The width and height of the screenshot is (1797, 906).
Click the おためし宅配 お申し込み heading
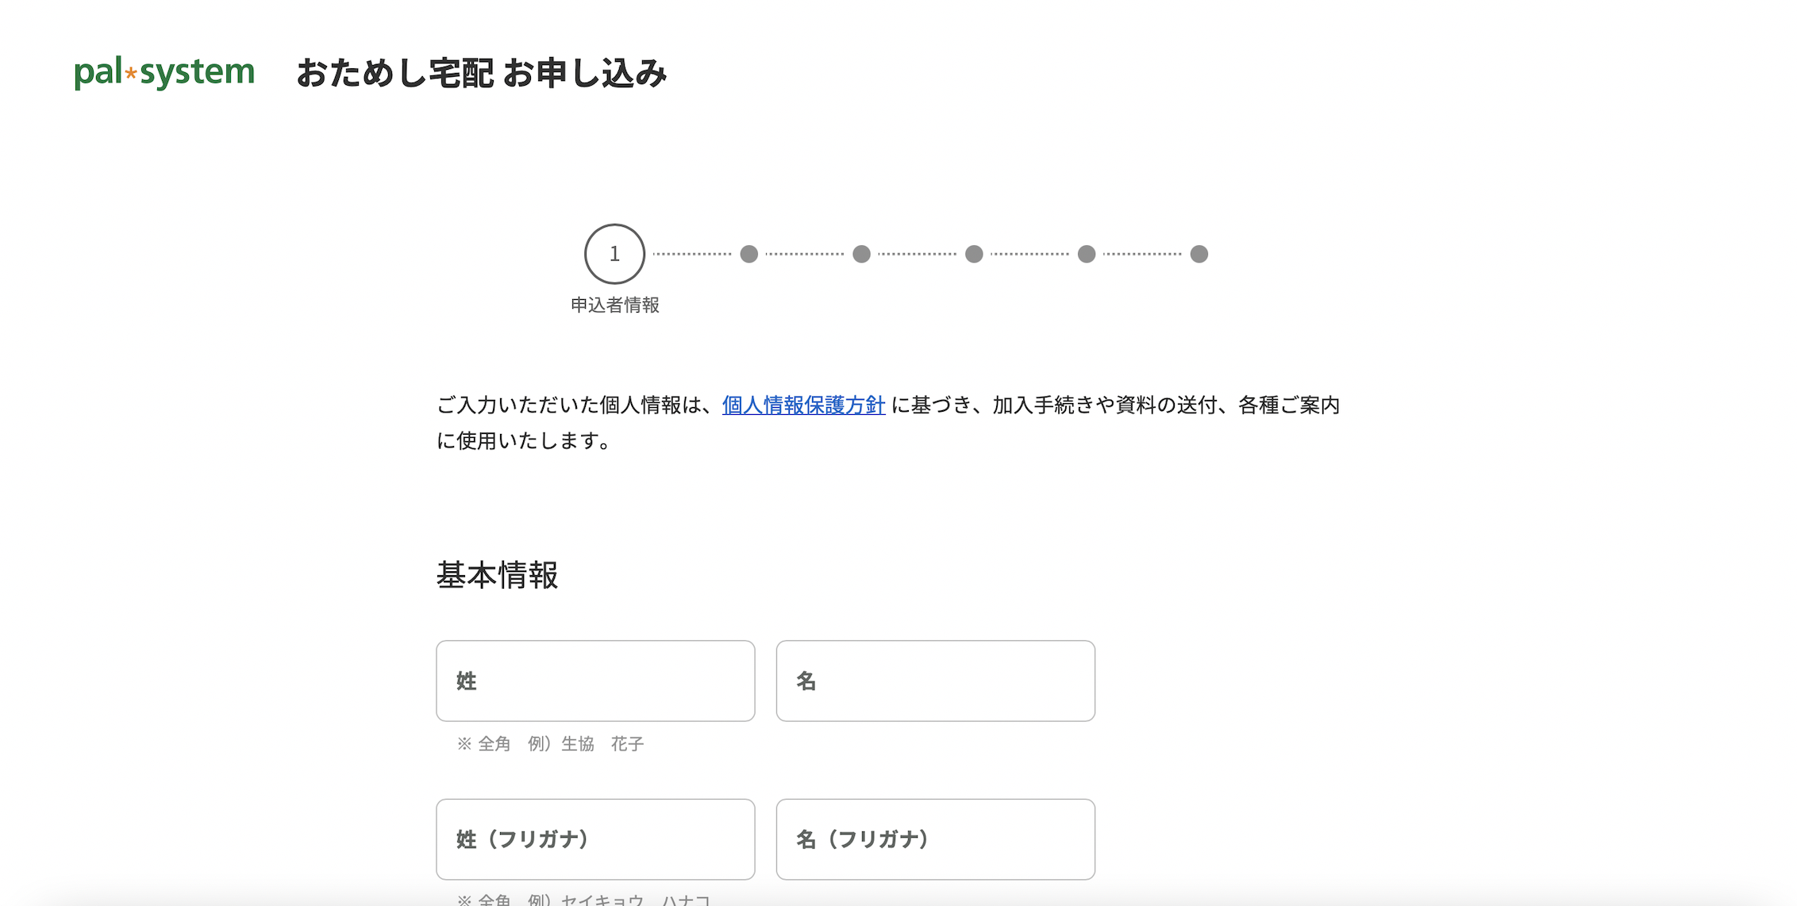(482, 73)
